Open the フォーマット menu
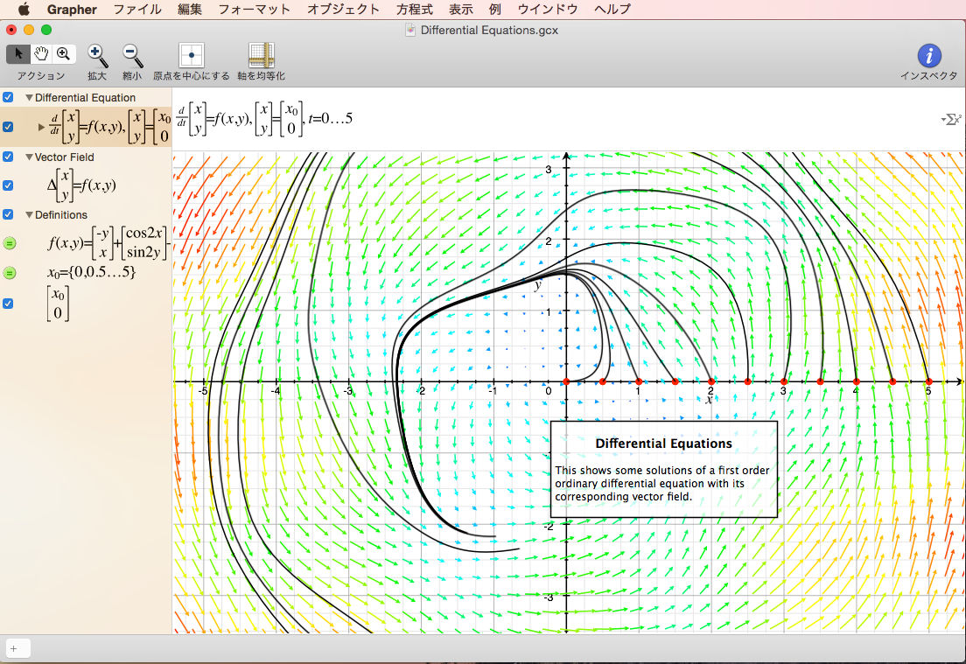This screenshot has width=966, height=664. tap(254, 10)
